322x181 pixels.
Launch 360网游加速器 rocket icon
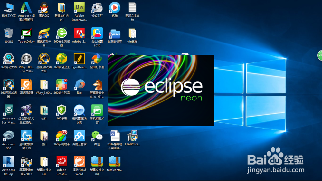(x=9, y=85)
